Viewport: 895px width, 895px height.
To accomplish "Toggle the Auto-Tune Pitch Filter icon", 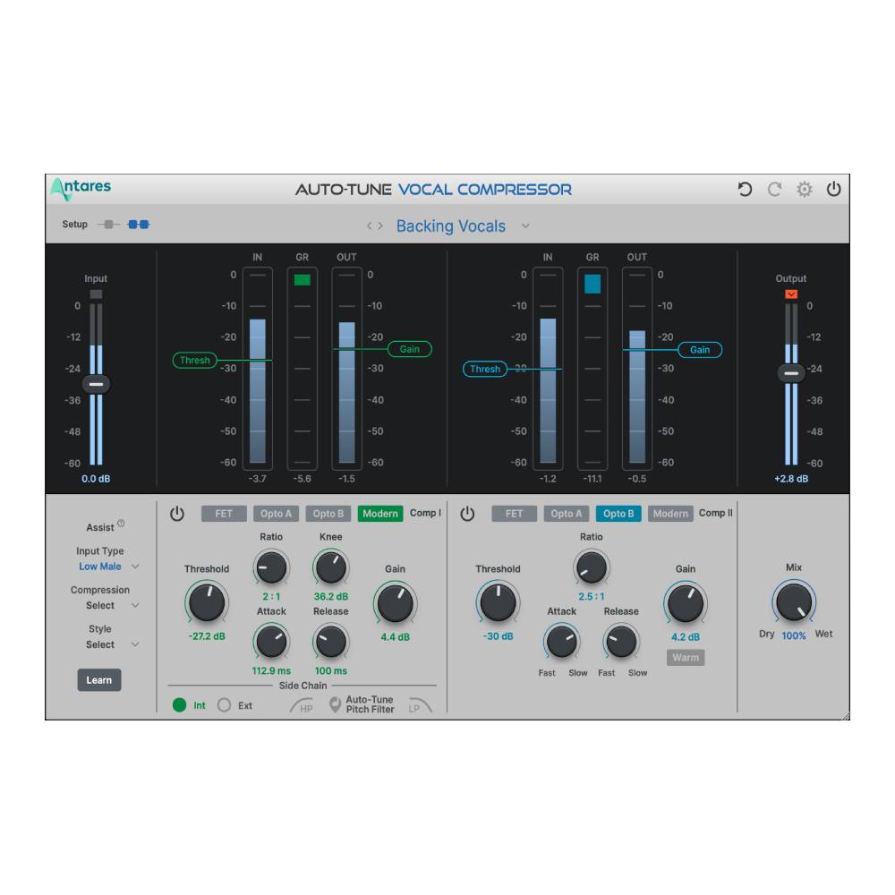I will 336,704.
